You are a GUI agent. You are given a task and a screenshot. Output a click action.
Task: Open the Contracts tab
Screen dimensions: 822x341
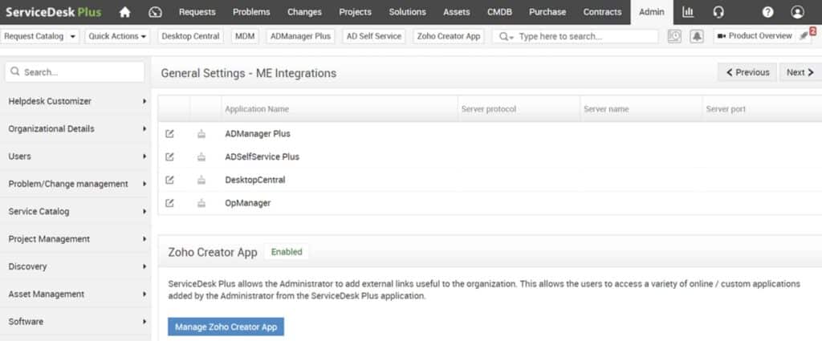[x=602, y=12]
